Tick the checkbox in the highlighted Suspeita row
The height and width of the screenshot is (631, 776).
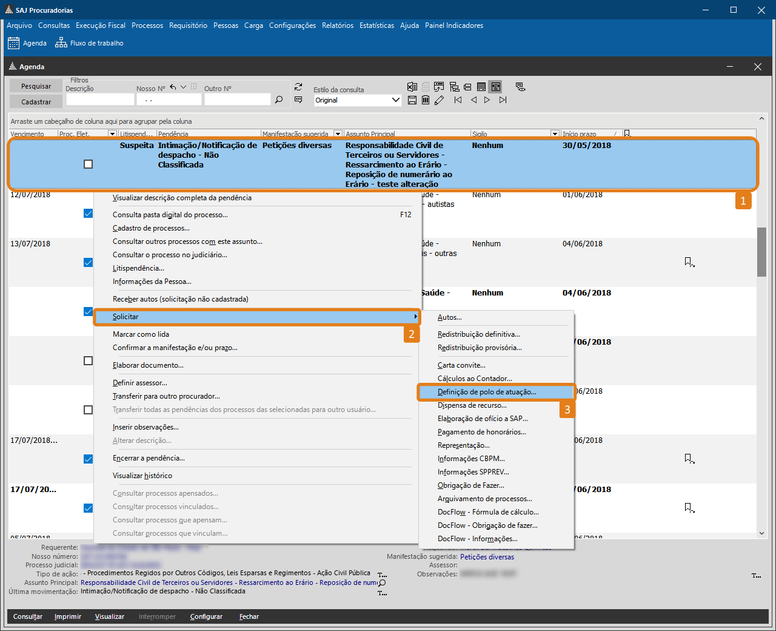[x=89, y=164]
